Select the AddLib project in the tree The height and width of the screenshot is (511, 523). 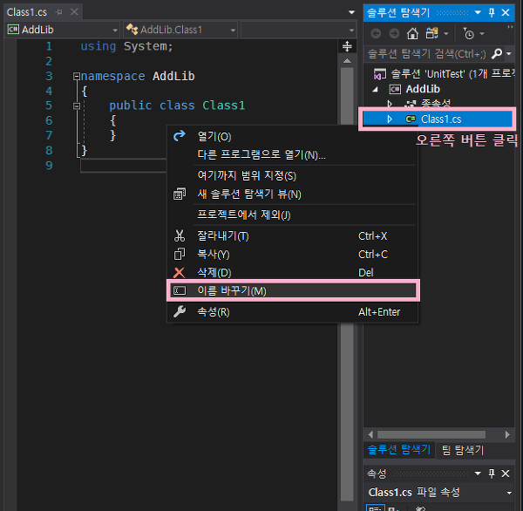(423, 89)
